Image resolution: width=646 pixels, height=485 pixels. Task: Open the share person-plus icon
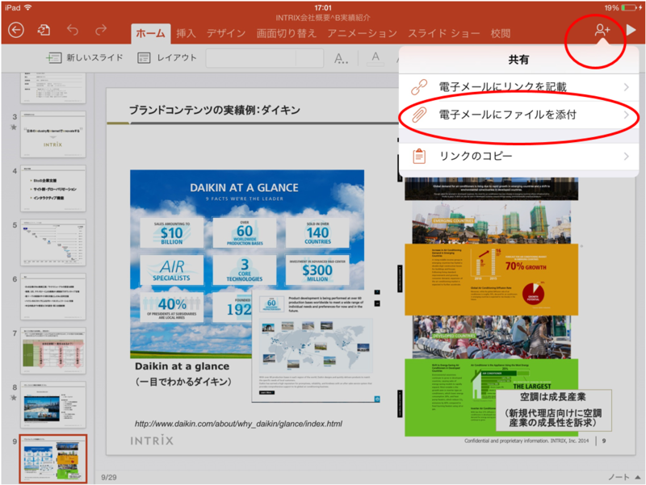(602, 30)
